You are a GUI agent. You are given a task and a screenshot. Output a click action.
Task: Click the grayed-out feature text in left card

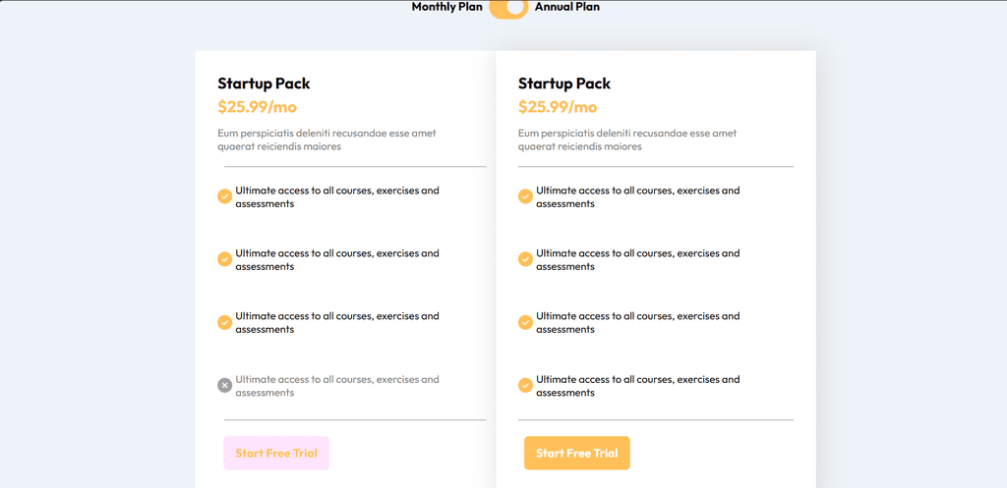[x=337, y=386]
